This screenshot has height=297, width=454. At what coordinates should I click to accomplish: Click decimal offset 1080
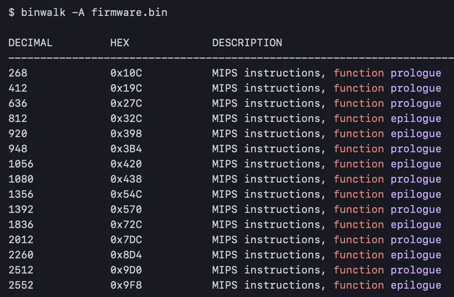(x=21, y=179)
